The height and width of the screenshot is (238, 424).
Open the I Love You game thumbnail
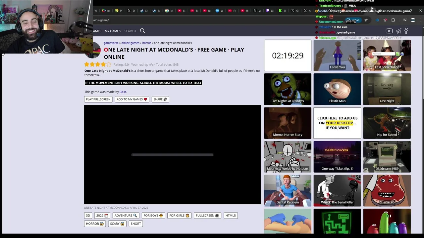tap(337, 55)
